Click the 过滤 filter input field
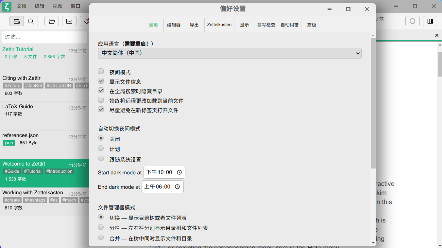This screenshot has width=442, height=248. (44, 37)
